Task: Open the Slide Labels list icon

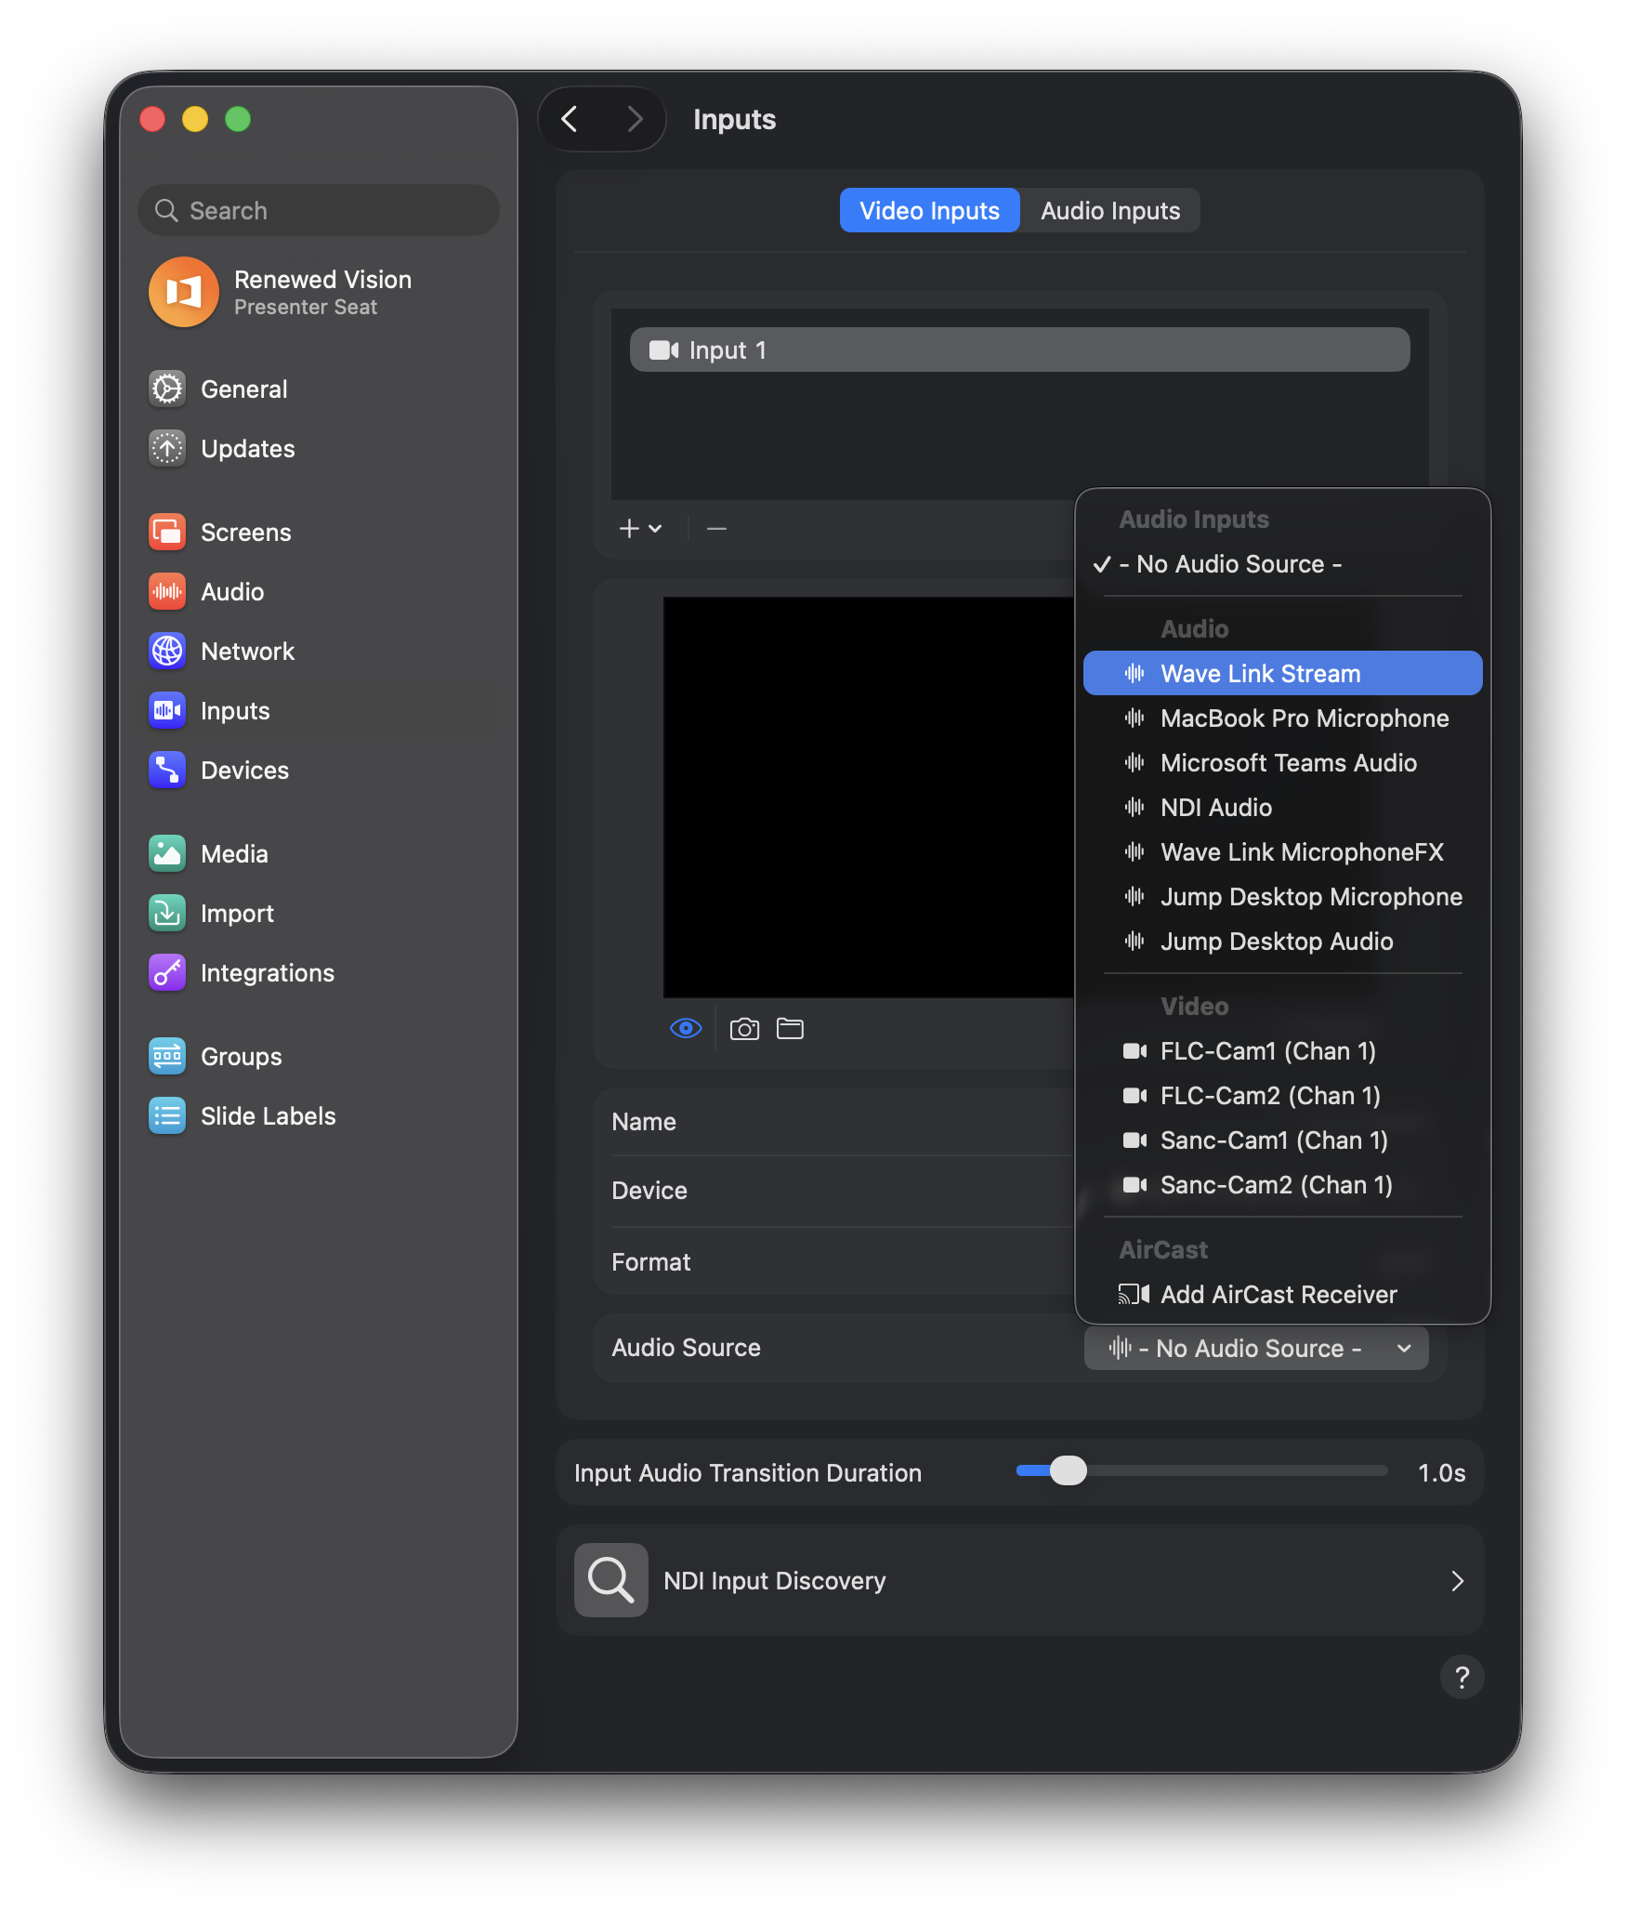Action: [x=167, y=1115]
